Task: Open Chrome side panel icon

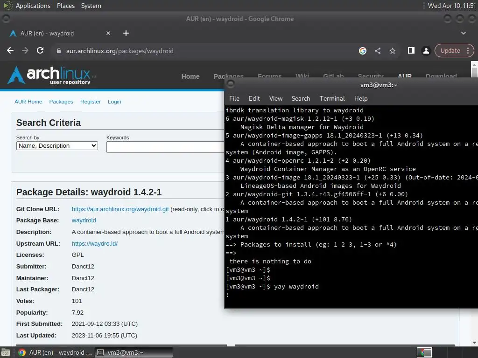Action: tap(411, 50)
